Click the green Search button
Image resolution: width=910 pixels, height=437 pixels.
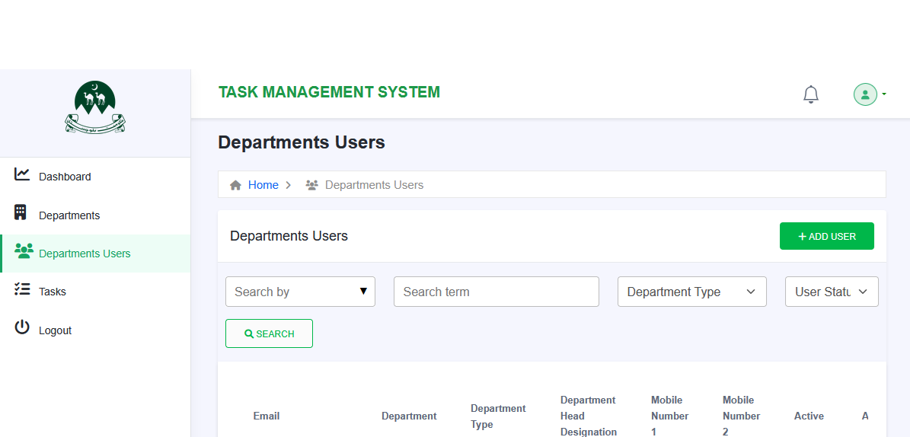click(269, 333)
